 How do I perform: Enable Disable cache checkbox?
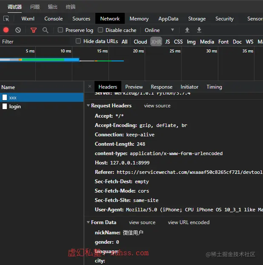pos(100,30)
